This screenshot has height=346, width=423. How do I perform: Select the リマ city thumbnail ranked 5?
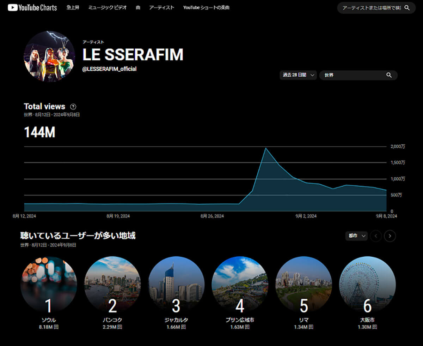(x=304, y=285)
